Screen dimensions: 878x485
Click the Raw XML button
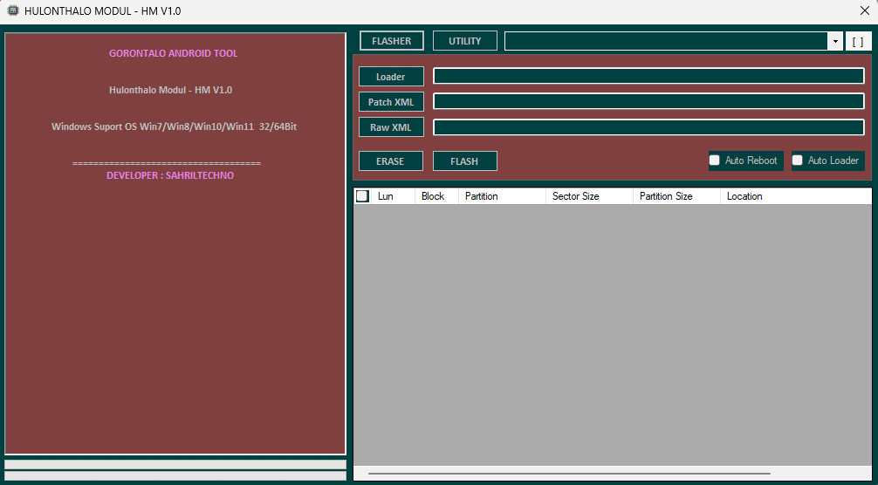point(390,127)
